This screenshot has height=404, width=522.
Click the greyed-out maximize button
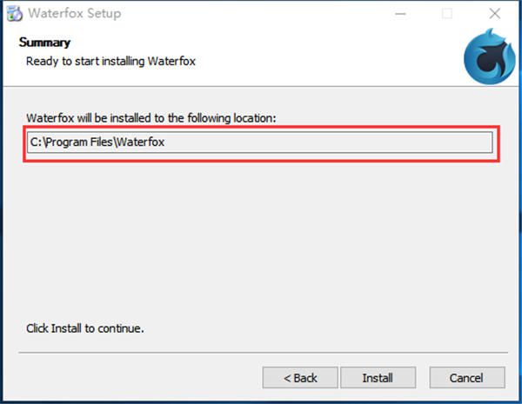[446, 13]
